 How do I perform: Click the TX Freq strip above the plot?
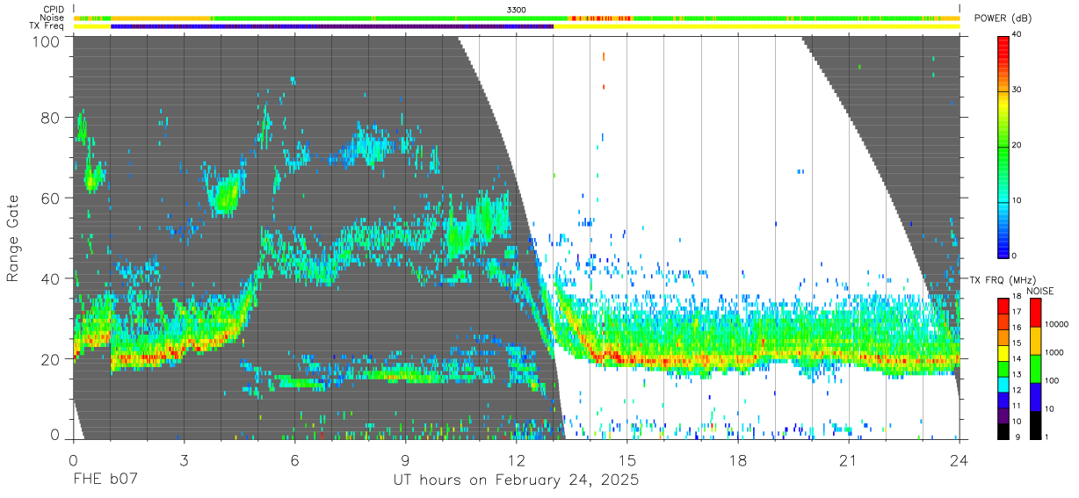517,26
